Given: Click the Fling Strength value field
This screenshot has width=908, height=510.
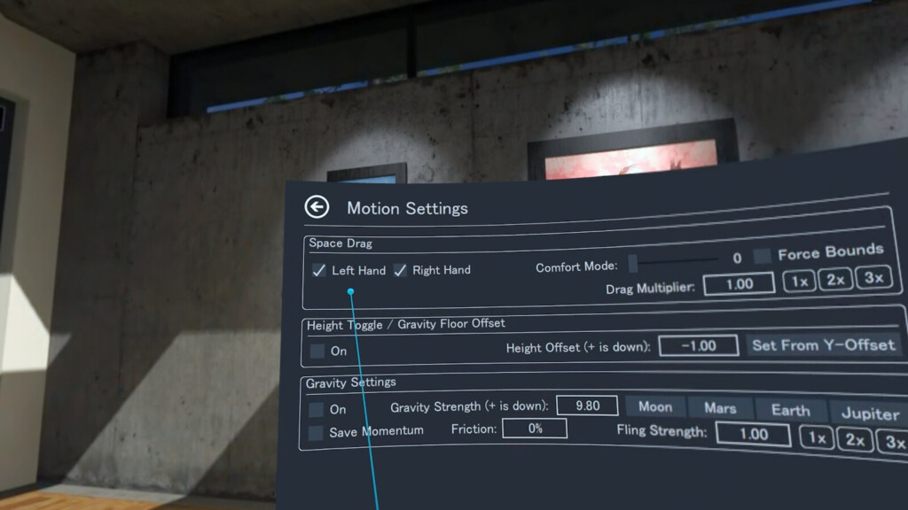Looking at the screenshot, I should click(753, 434).
